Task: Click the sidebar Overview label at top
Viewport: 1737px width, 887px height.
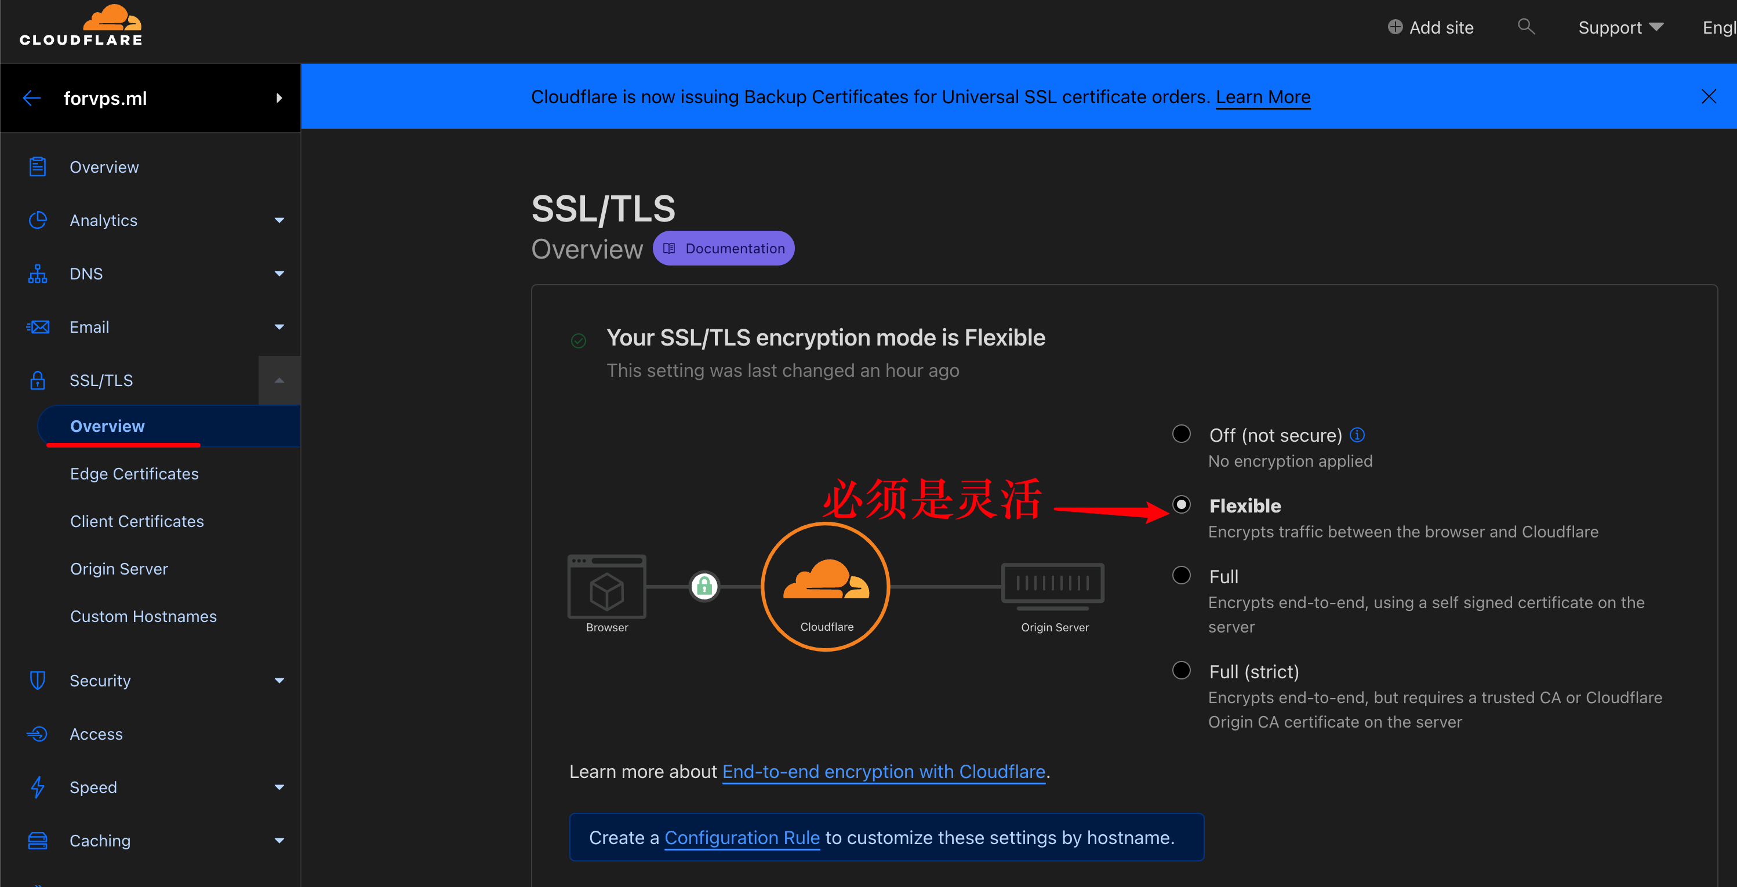Action: coord(104,166)
